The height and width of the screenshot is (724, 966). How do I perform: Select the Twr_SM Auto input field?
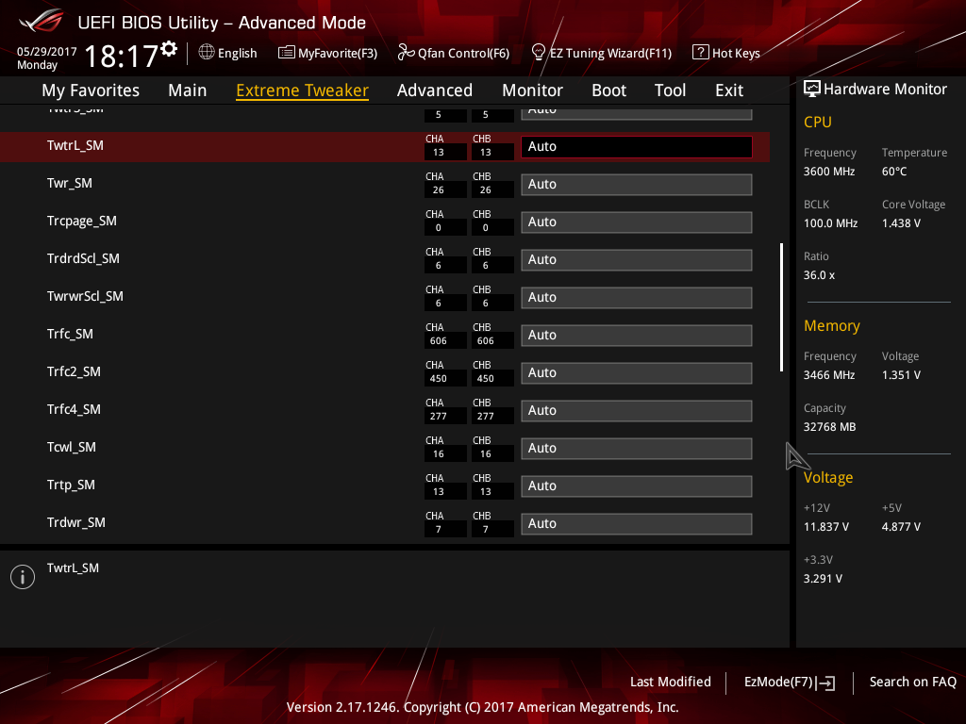[636, 185]
